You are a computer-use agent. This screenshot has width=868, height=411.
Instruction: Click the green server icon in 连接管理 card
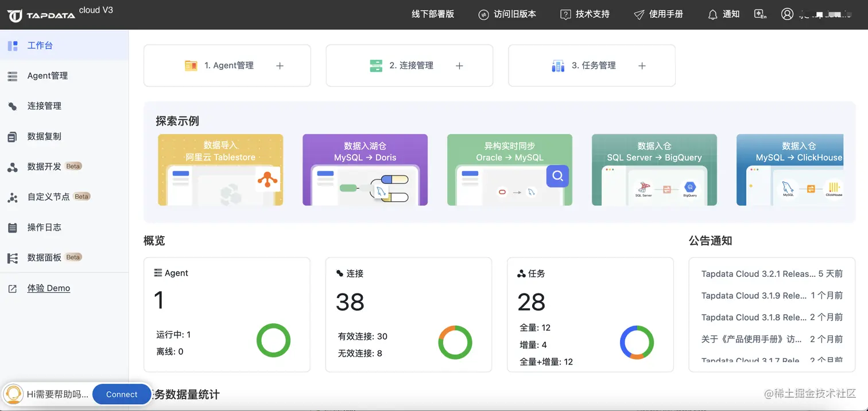click(376, 66)
